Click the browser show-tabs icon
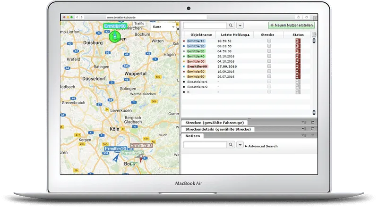This screenshot has height=207, width=378. [x=306, y=17]
